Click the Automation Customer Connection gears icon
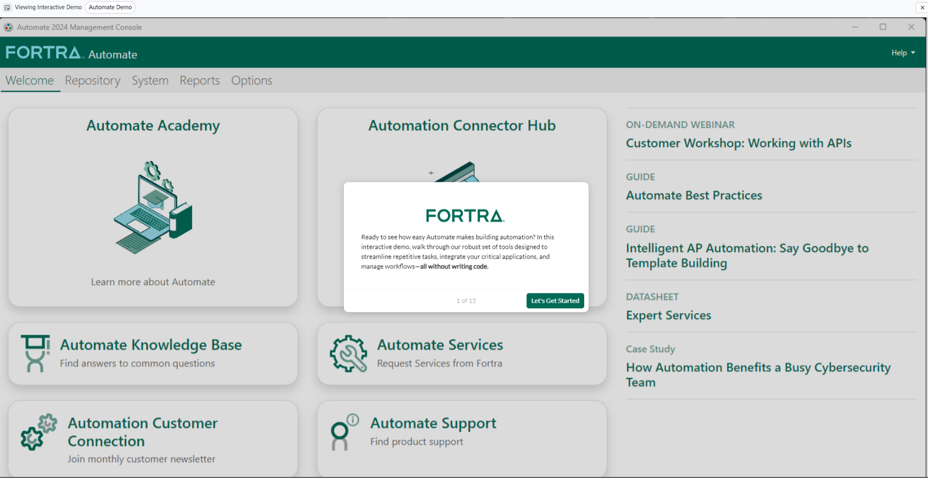This screenshot has width=928, height=478. pos(39,432)
